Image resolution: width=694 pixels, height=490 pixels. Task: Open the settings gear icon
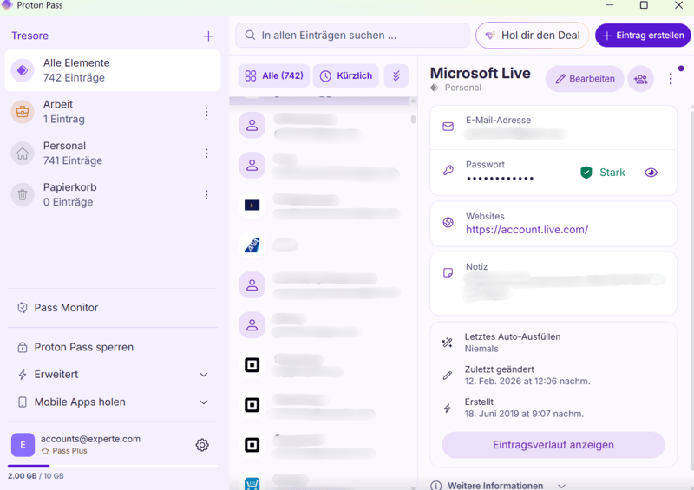(202, 445)
